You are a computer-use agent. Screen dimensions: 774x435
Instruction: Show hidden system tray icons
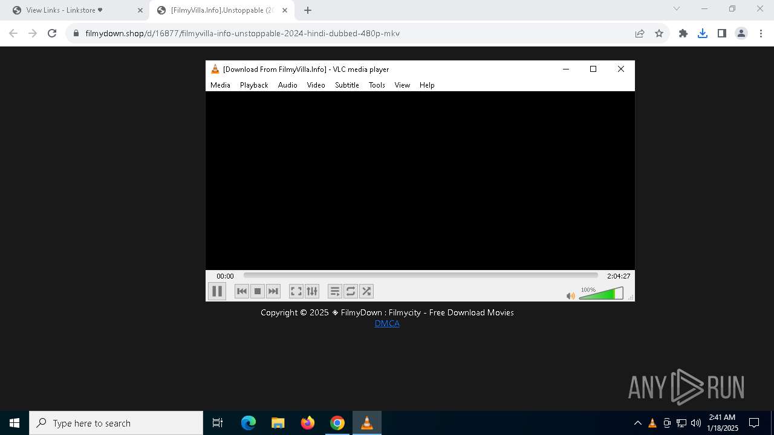click(x=637, y=423)
